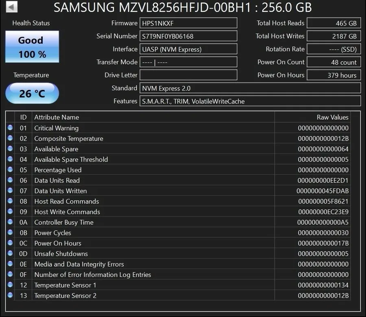Viewport: 366px width, 317px height.
Task: Click the status dot for Media and Data Integrity Errors
Action: tap(10, 264)
